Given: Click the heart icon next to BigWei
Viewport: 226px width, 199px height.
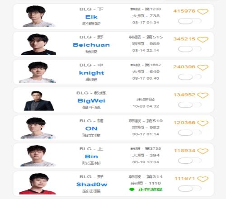Looking at the screenshot, I should coord(203,95).
